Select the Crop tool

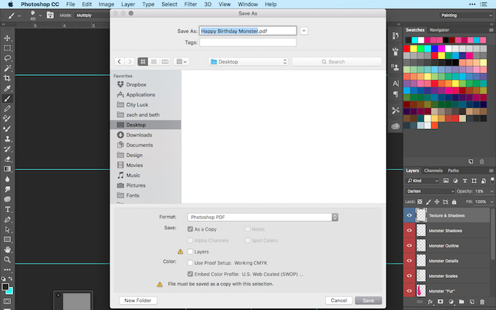(x=7, y=78)
